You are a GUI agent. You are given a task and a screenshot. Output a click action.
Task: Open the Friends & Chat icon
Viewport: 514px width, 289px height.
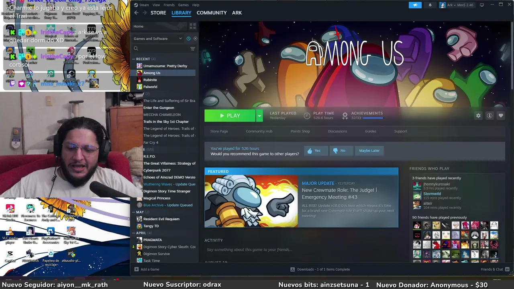coord(507,269)
